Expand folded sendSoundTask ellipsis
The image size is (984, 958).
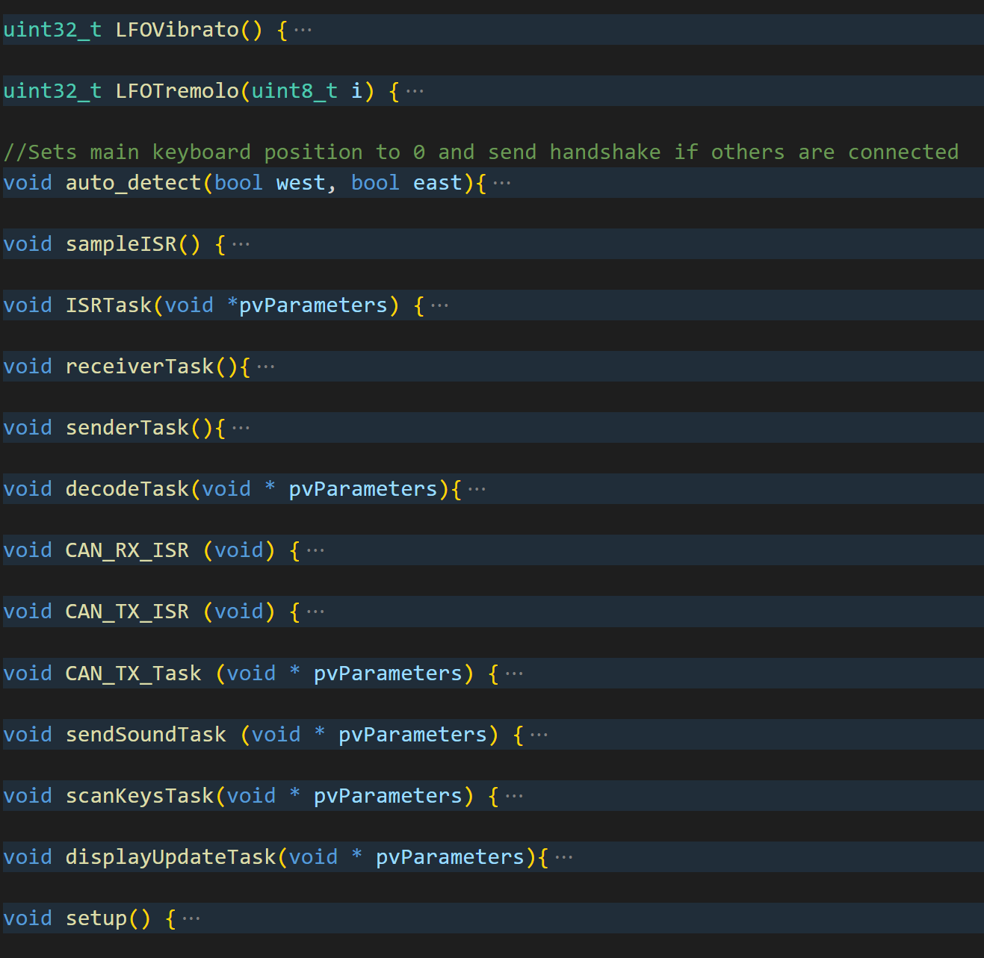pyautogui.click(x=539, y=735)
